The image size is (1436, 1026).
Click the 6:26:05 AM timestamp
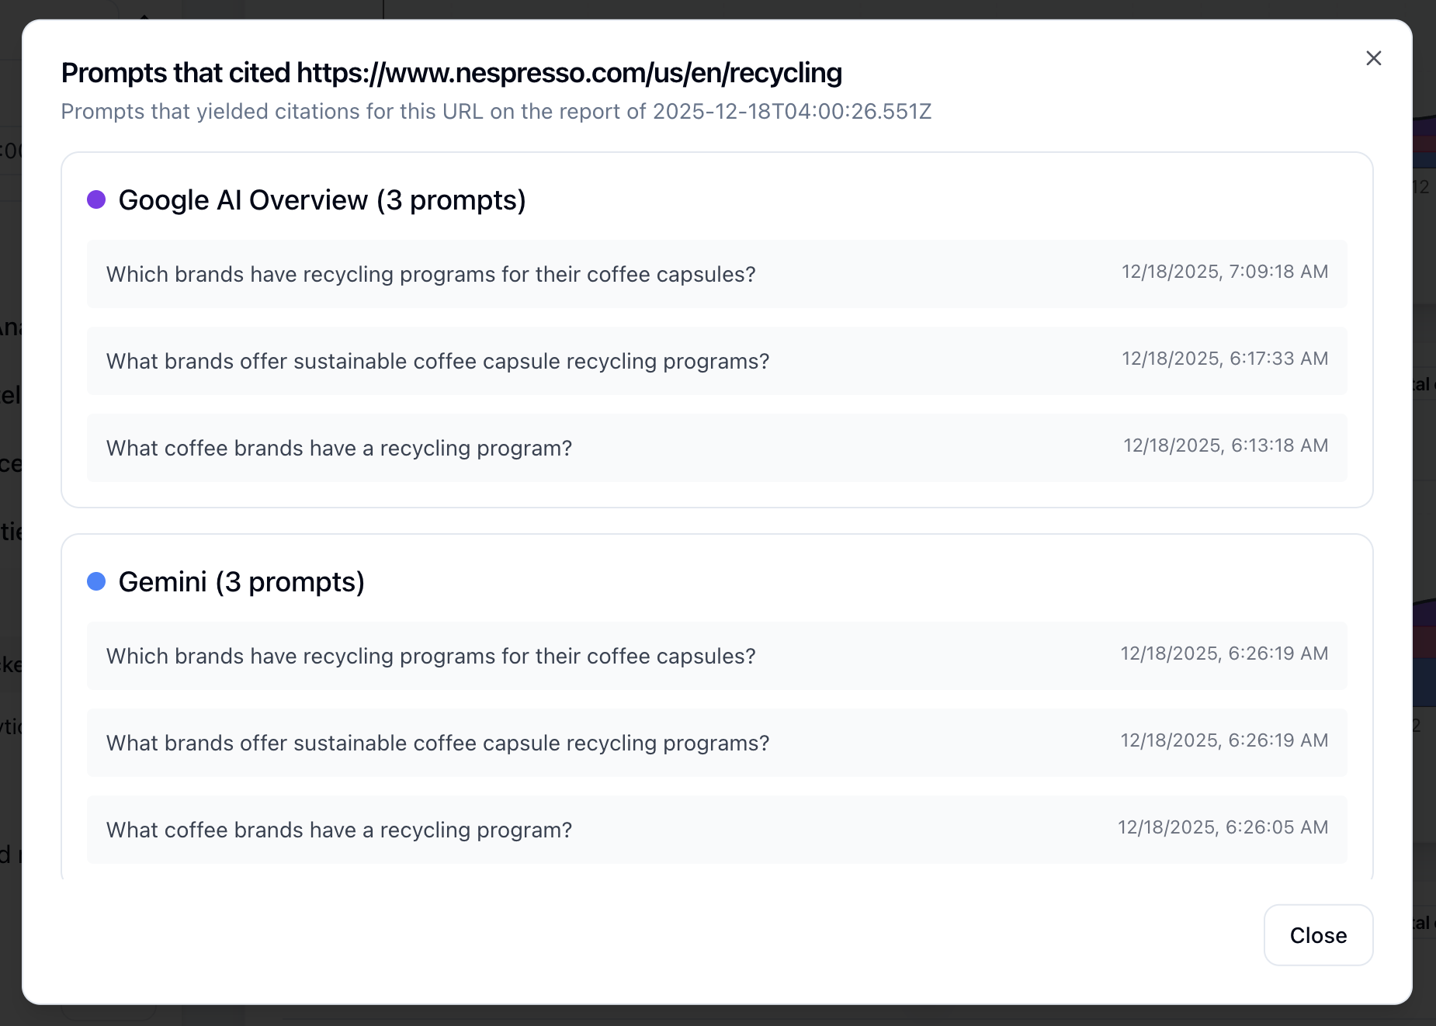[1223, 827]
